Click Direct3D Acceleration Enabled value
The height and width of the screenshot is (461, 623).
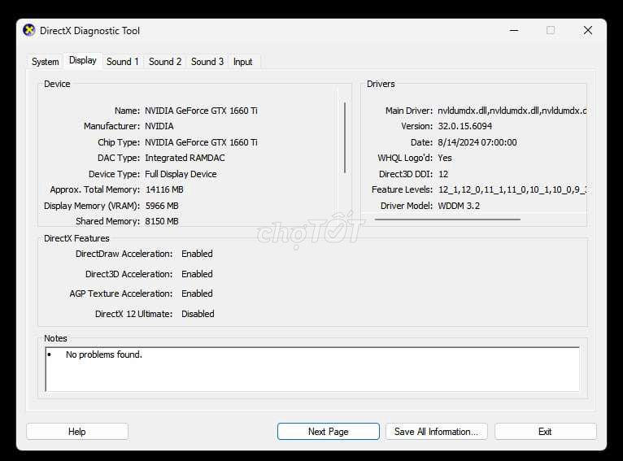[197, 274]
